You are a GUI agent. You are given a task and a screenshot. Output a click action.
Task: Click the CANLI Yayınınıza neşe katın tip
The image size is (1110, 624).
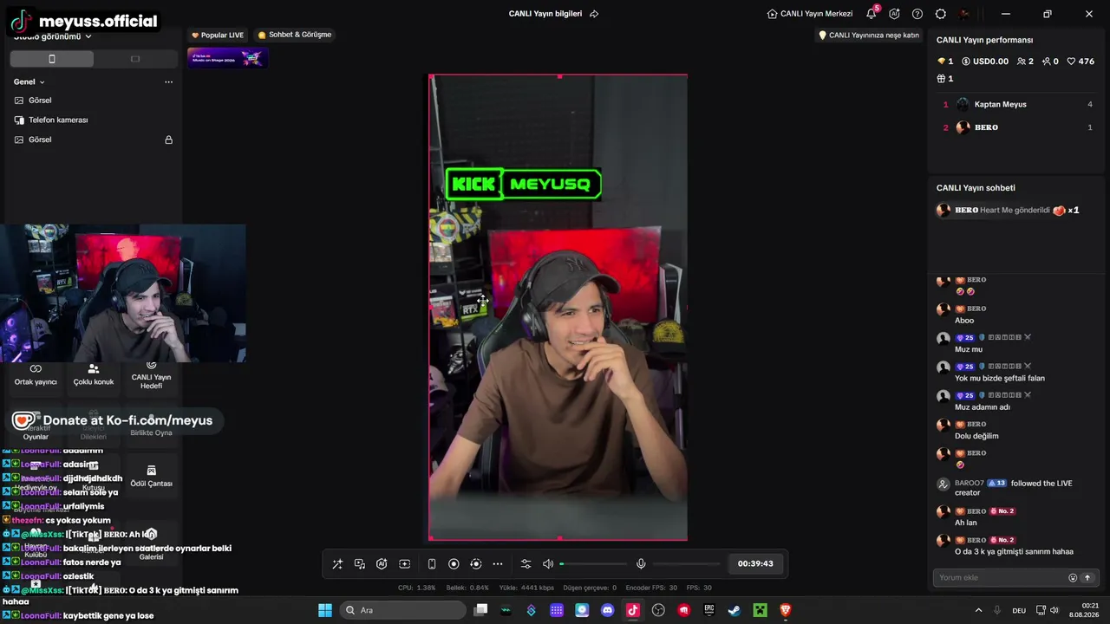pyautogui.click(x=869, y=36)
